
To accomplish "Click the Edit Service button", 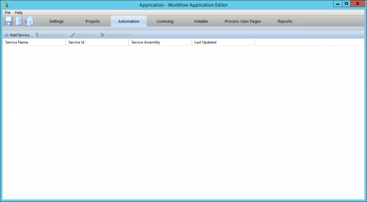I will [x=83, y=35].
